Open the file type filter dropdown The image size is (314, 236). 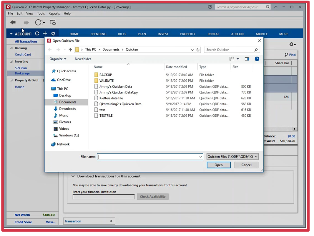coord(232,157)
